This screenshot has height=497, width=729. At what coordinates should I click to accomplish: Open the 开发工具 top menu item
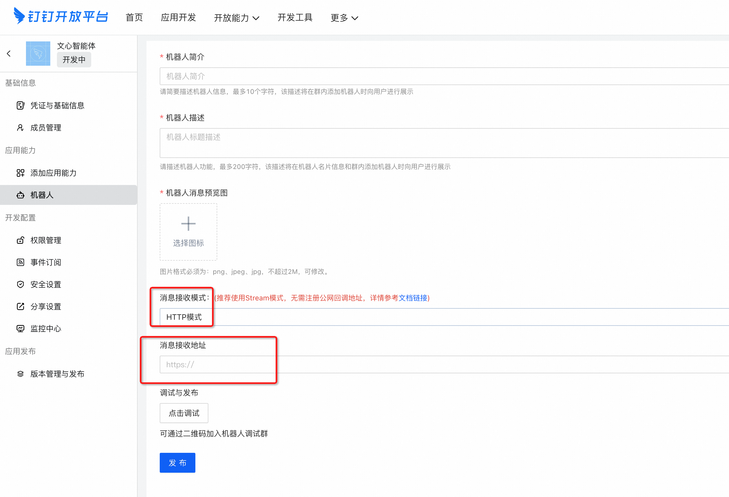[295, 18]
